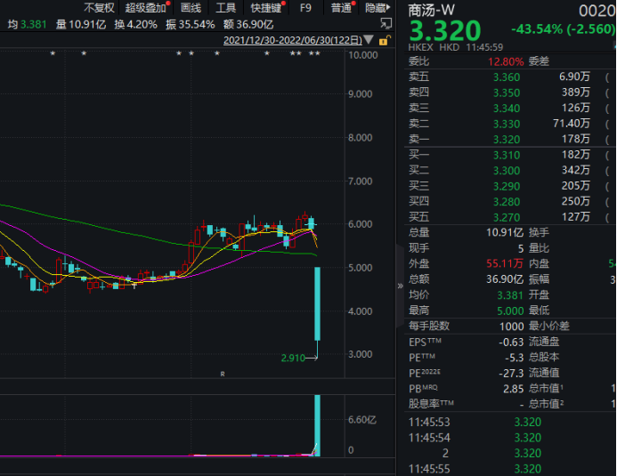617x476 pixels.
Task: Click the popout window icon
Action: (x=386, y=24)
